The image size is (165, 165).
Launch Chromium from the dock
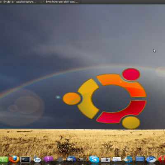pyautogui.click(x=151, y=159)
